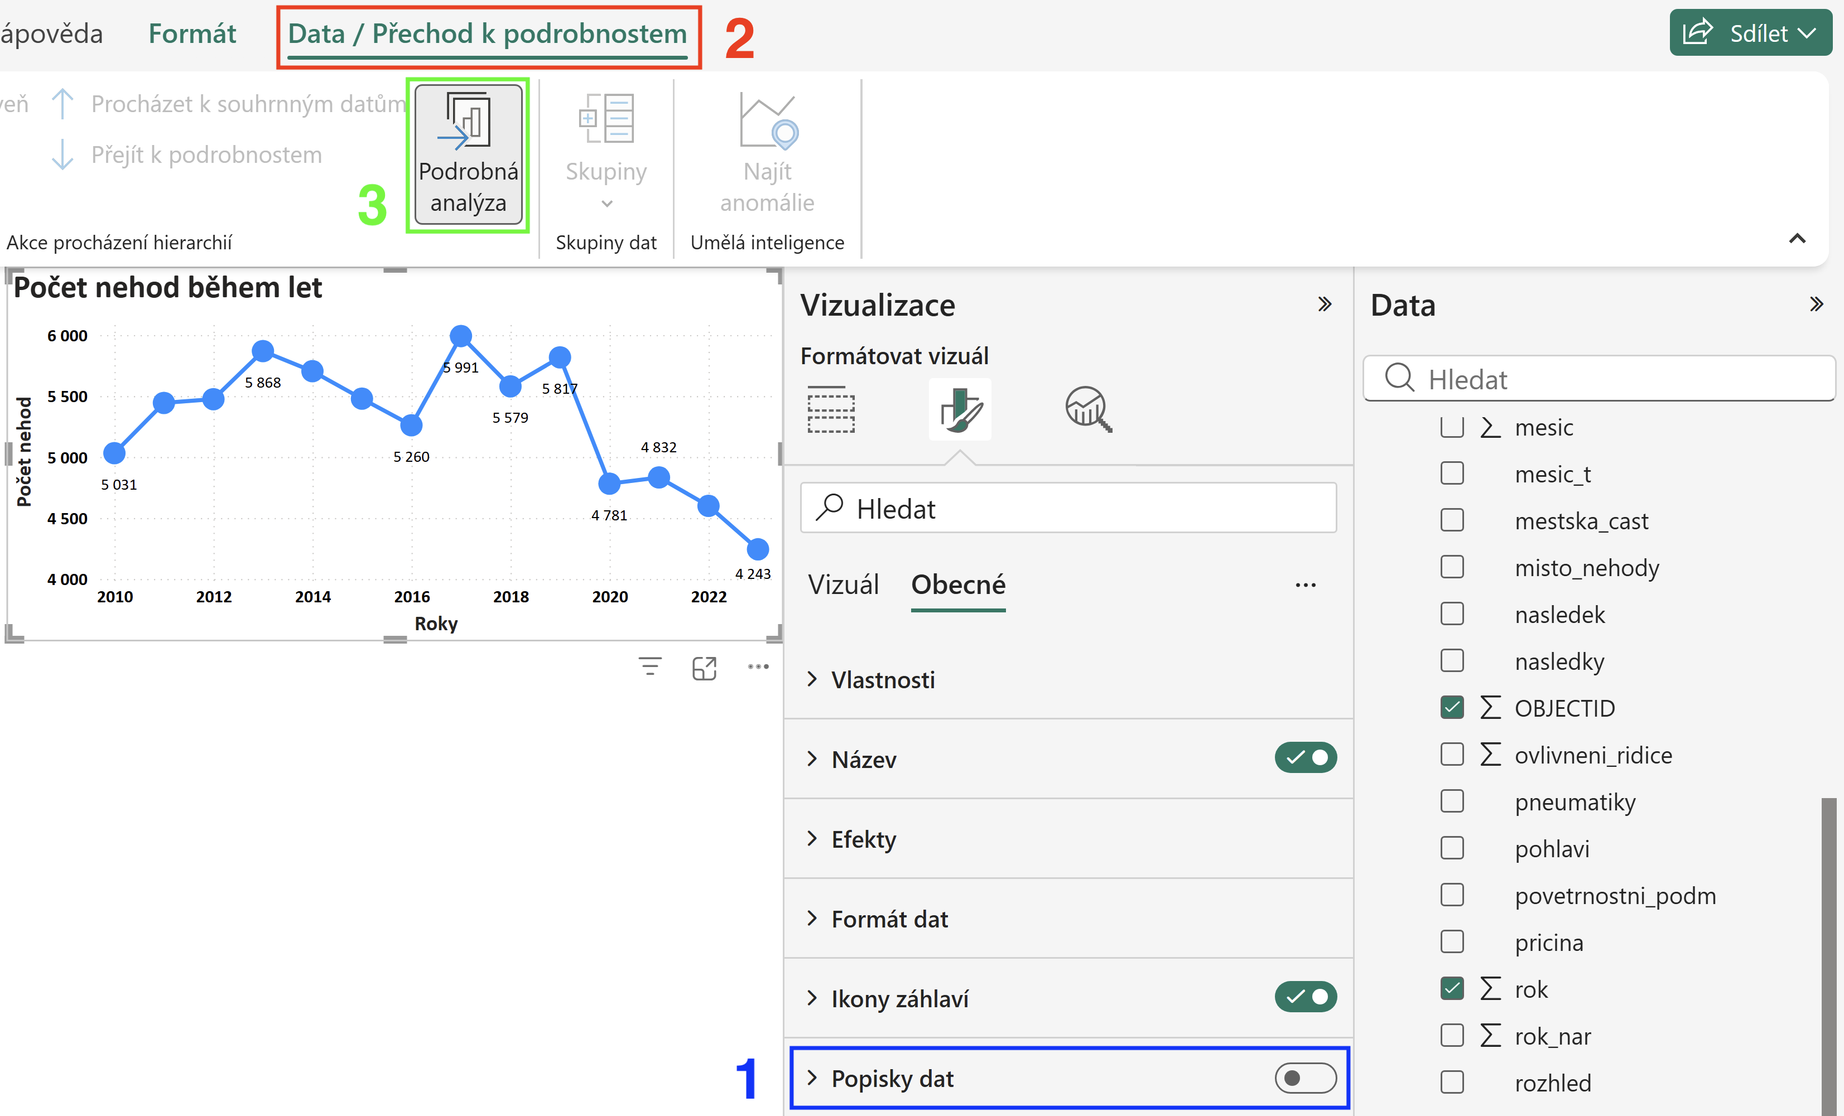Select Data / Přechod k podrobnostem tab
This screenshot has width=1844, height=1116.
click(x=487, y=35)
